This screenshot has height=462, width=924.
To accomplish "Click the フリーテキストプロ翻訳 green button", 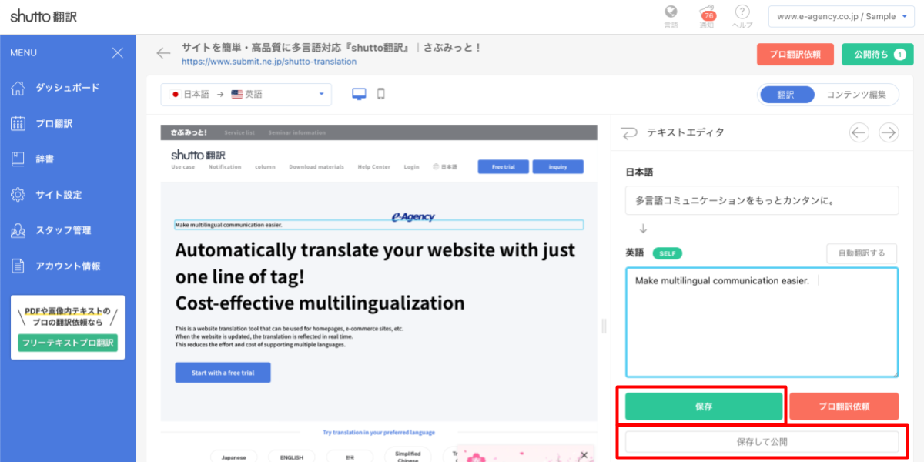I will click(68, 343).
